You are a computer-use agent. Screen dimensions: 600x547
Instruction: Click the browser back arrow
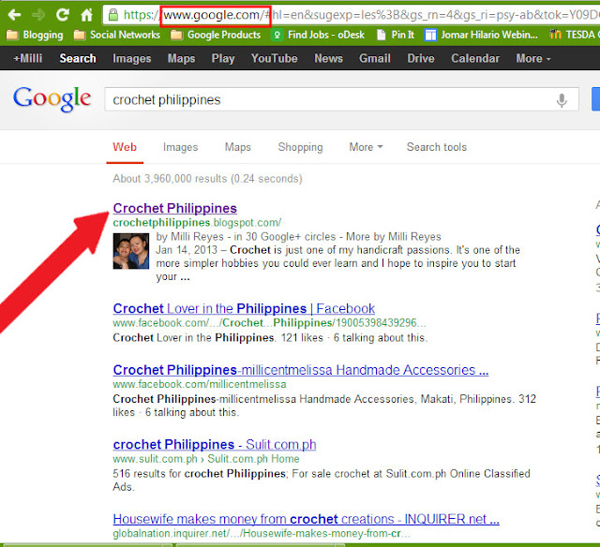click(15, 15)
